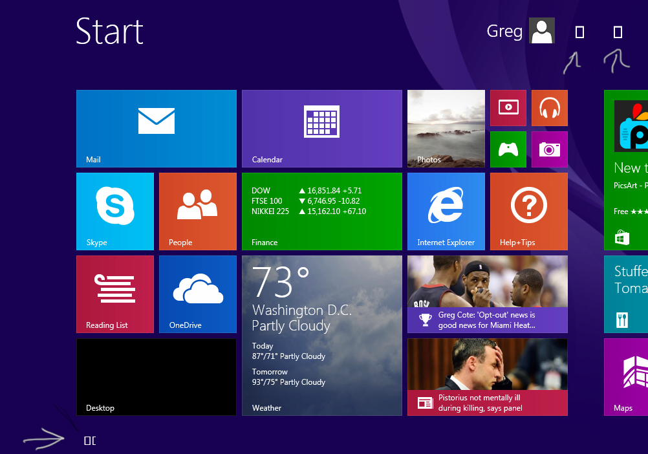Click the Store bag icon on green tile
Image resolution: width=648 pixels, height=454 pixels.
click(x=622, y=237)
